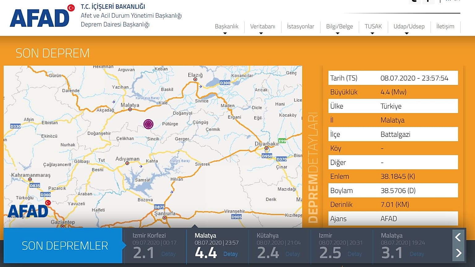475x267 pixels.
Task: Click the SON DEPREM heading
Action: tap(53, 53)
